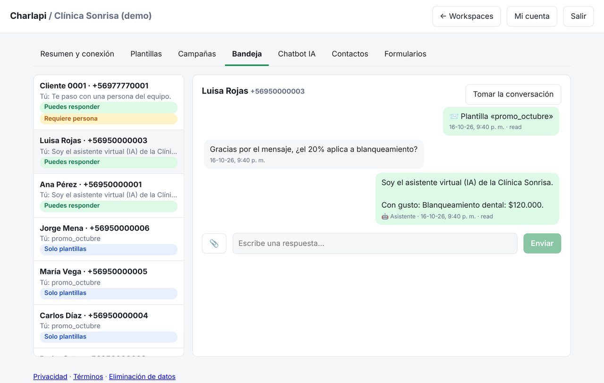Send the reply with Enviar
Image resolution: width=604 pixels, height=383 pixels.
pyautogui.click(x=542, y=243)
